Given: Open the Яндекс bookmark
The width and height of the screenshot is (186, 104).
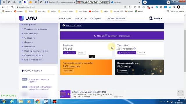Looking at the screenshot, I should 18,12.
